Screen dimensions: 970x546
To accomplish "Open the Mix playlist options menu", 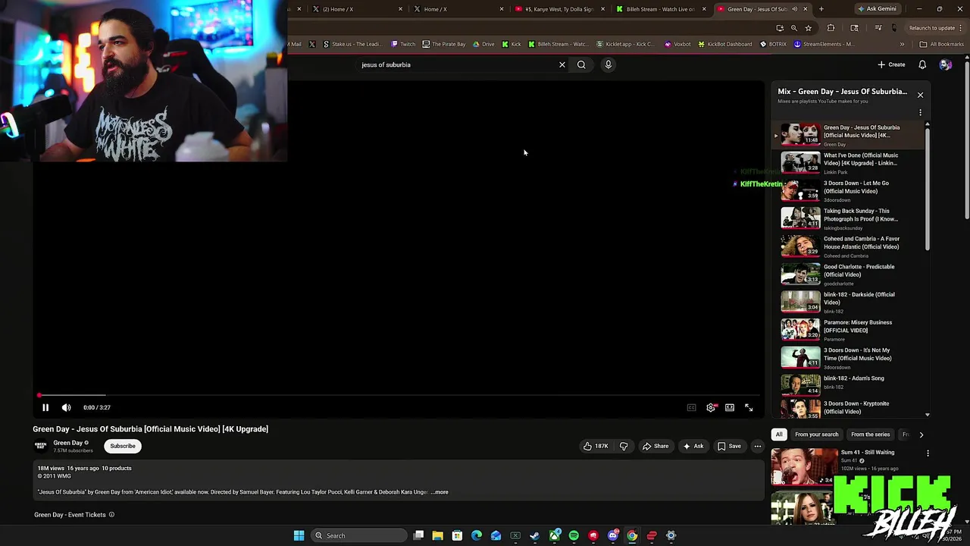I will point(920,113).
